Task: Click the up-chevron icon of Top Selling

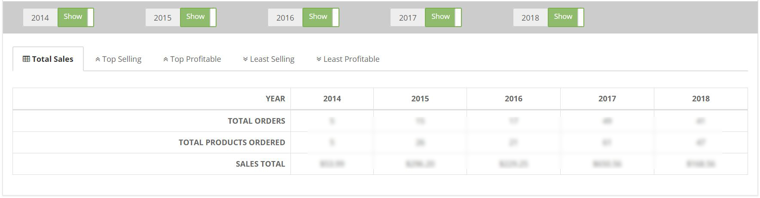Action: [98, 59]
